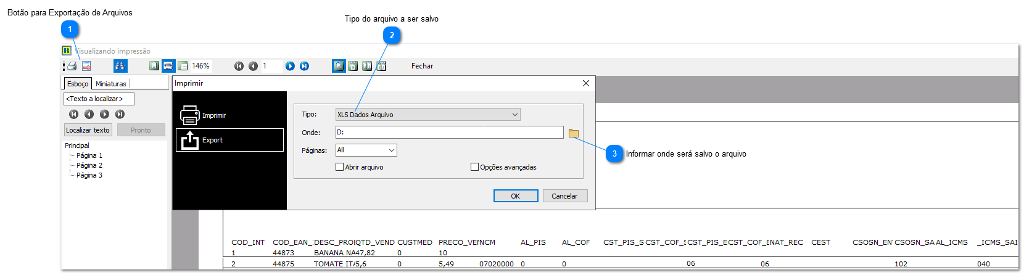Click the folder browse icon next to Onde
Screen dimensions: 1024x275
pos(574,133)
